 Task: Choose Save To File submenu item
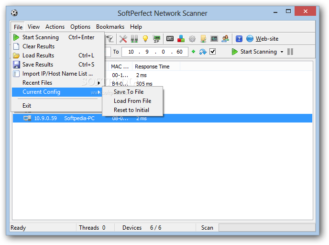point(132,92)
